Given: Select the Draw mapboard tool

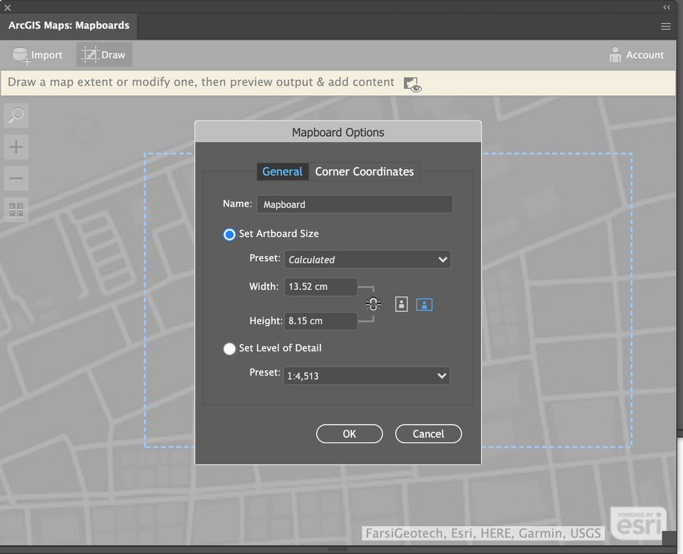Looking at the screenshot, I should (104, 55).
